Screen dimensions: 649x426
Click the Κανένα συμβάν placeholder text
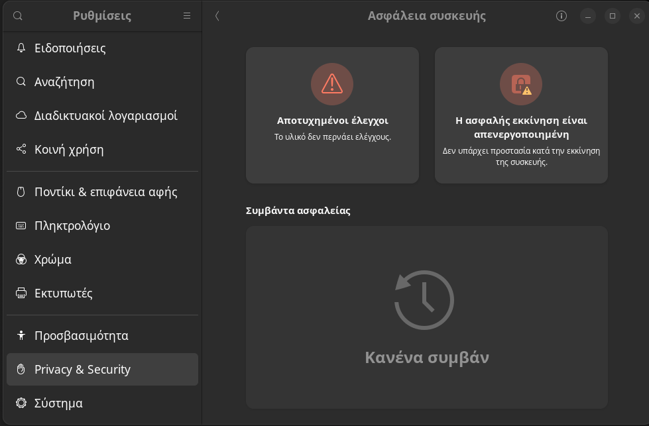[x=427, y=357]
